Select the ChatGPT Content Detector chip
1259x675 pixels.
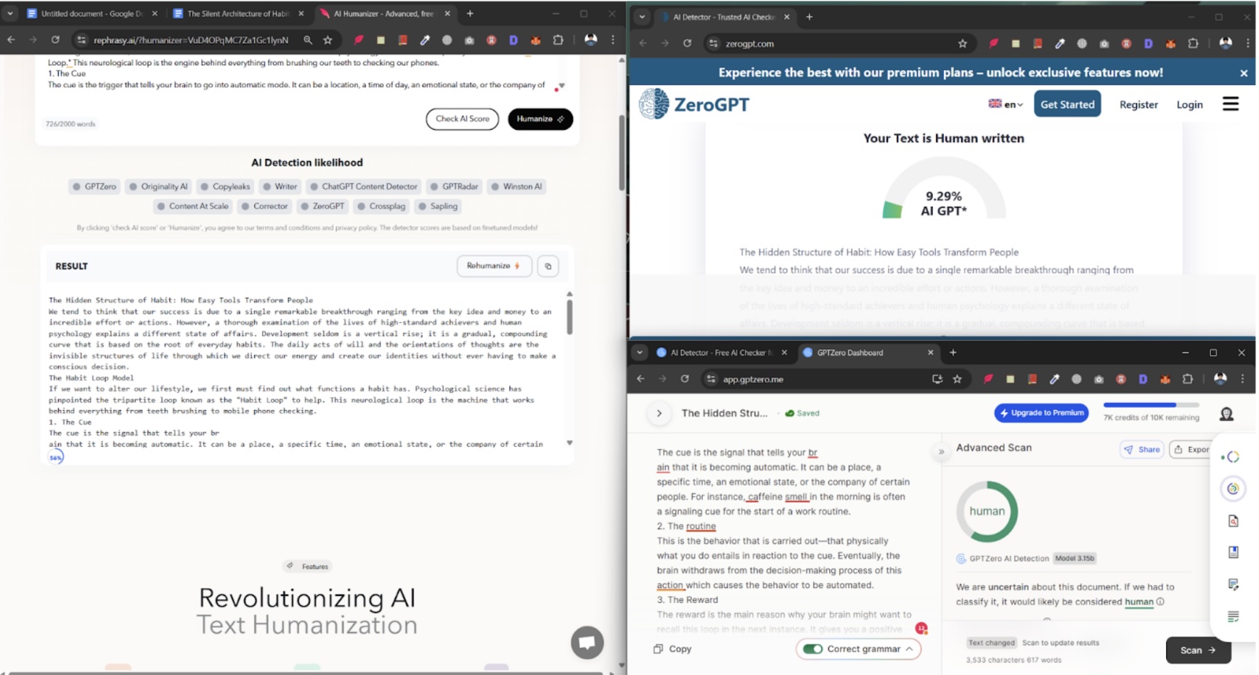coord(364,187)
